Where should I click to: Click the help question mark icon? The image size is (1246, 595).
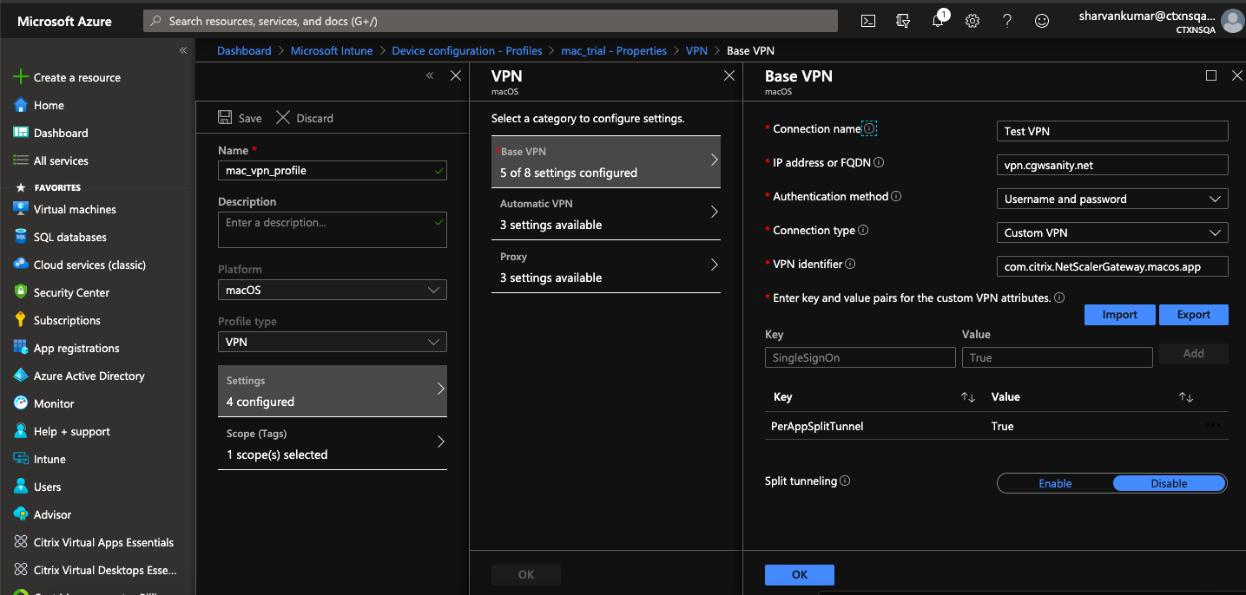(1007, 21)
